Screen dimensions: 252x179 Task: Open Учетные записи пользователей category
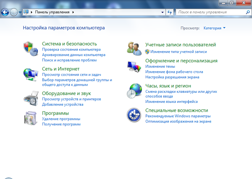coord(181,45)
